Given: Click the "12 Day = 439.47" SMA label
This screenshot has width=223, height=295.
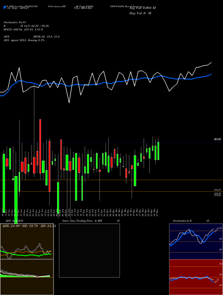Looking at the screenshot, I should click(18, 8).
